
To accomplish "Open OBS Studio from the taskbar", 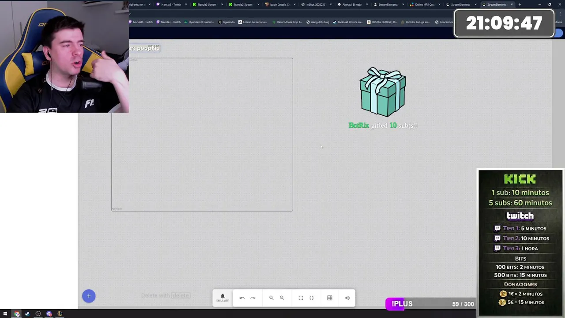I will (38, 314).
